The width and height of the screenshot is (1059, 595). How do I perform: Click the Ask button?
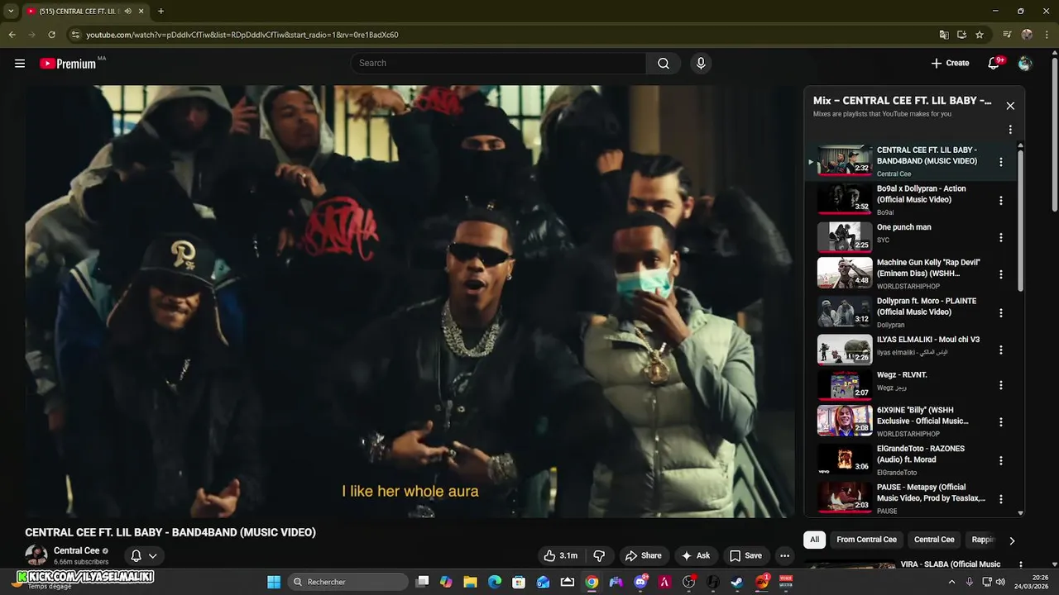[x=695, y=556]
